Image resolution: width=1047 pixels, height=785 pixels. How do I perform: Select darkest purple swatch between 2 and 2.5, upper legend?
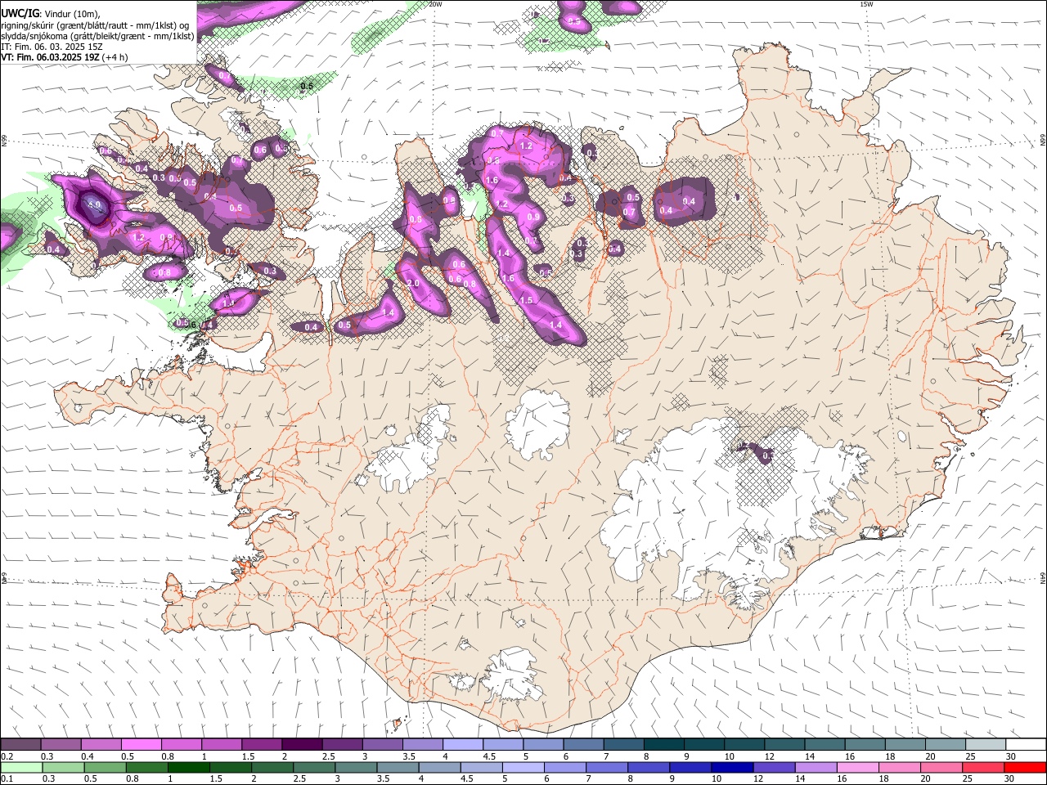[302, 745]
